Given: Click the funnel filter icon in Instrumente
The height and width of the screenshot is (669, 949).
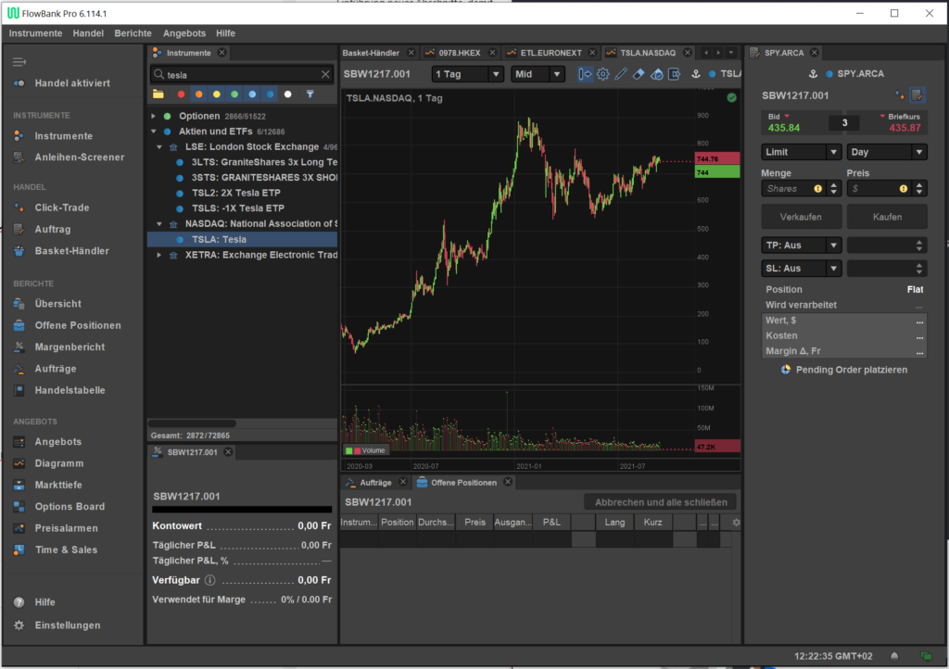Looking at the screenshot, I should tap(310, 95).
